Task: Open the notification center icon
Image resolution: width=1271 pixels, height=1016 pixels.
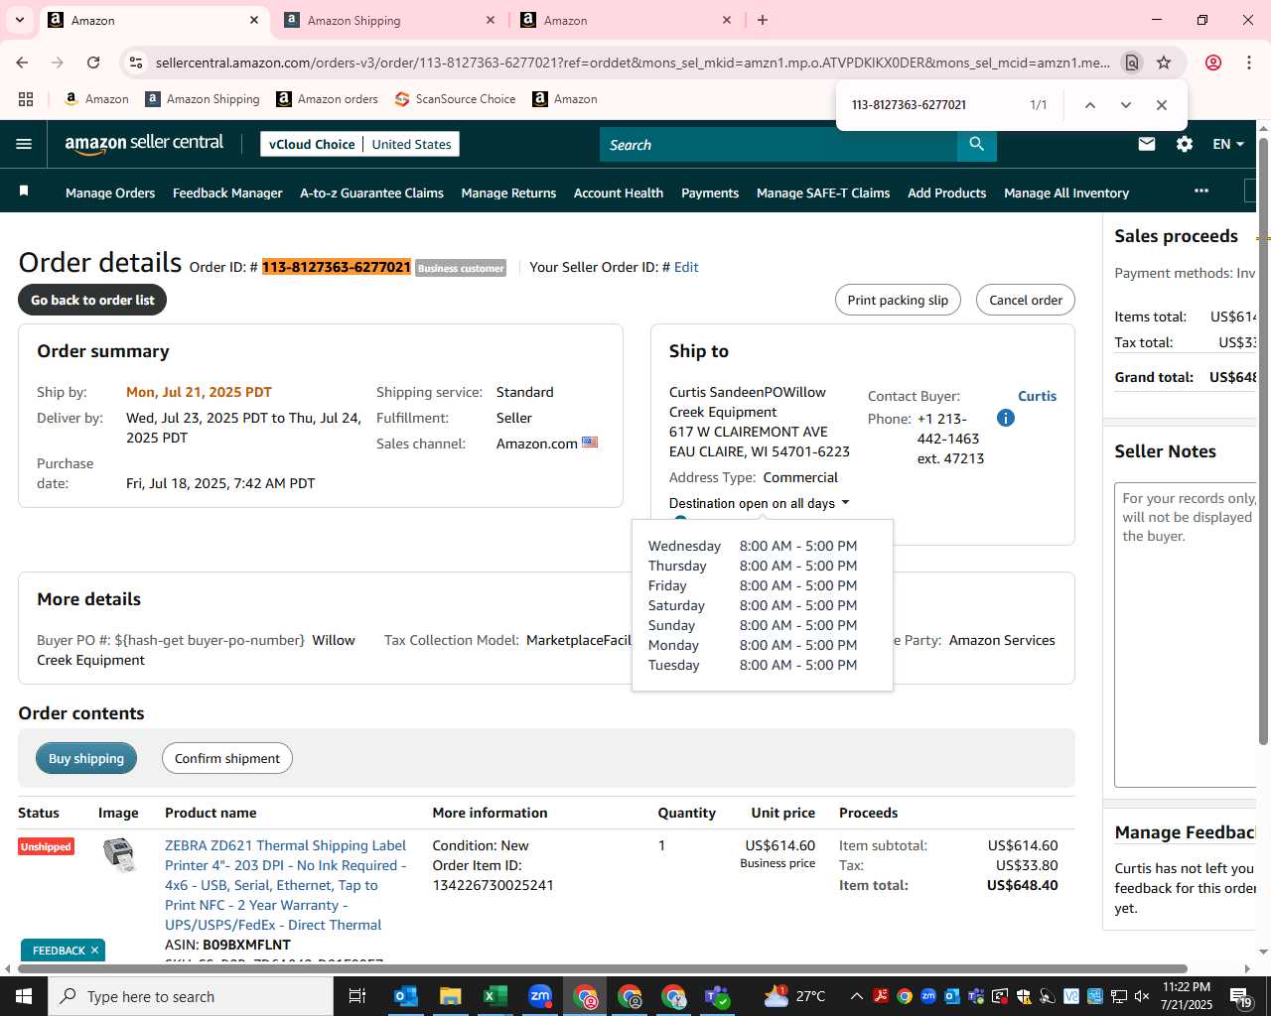Action: (x=1241, y=996)
